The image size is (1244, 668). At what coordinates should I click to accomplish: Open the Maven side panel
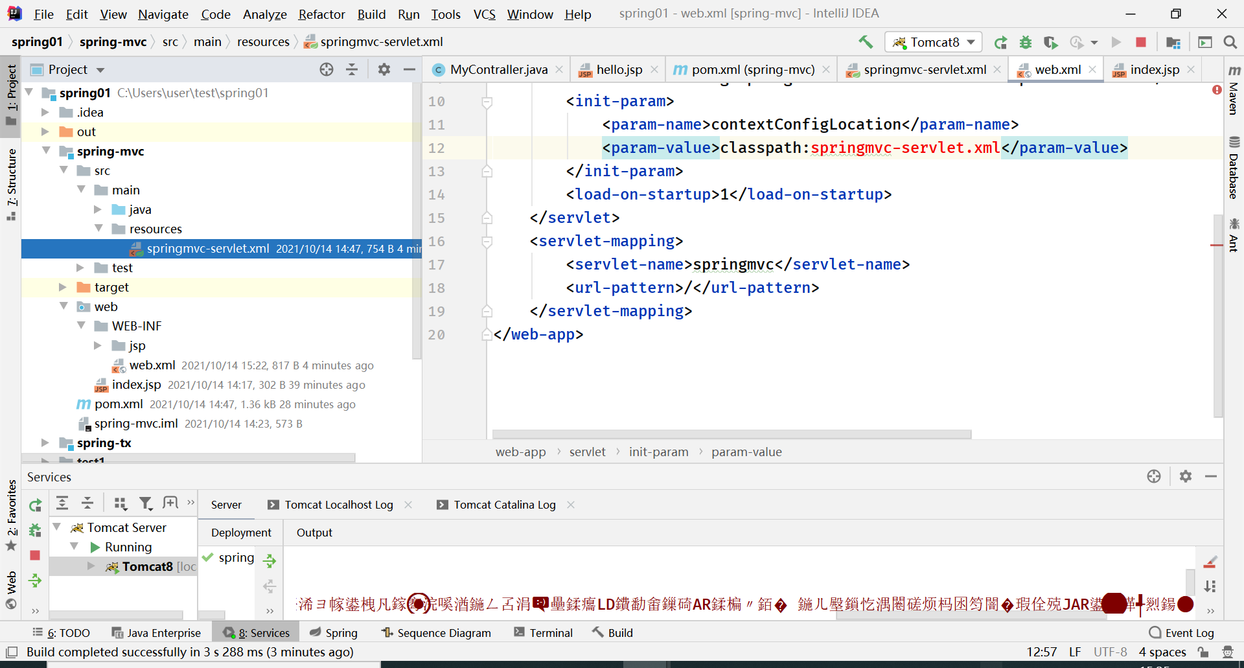coord(1234,90)
